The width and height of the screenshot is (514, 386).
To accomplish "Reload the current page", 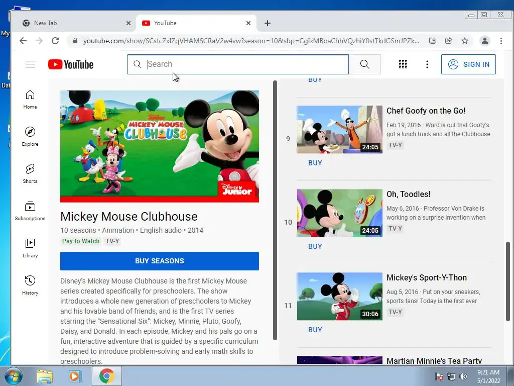I will [55, 41].
